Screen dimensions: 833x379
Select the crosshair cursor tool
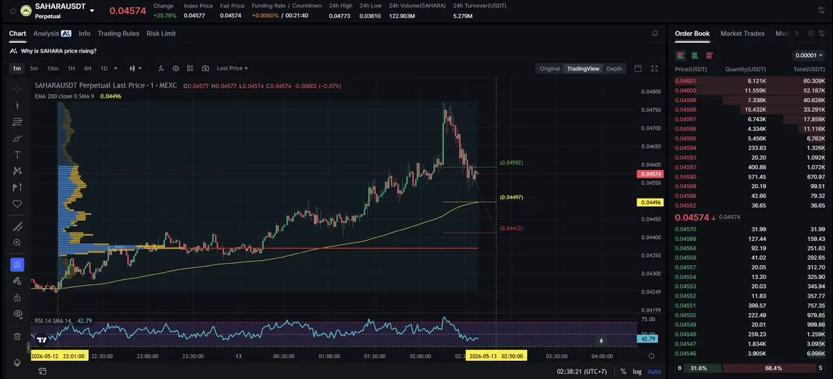(17, 89)
